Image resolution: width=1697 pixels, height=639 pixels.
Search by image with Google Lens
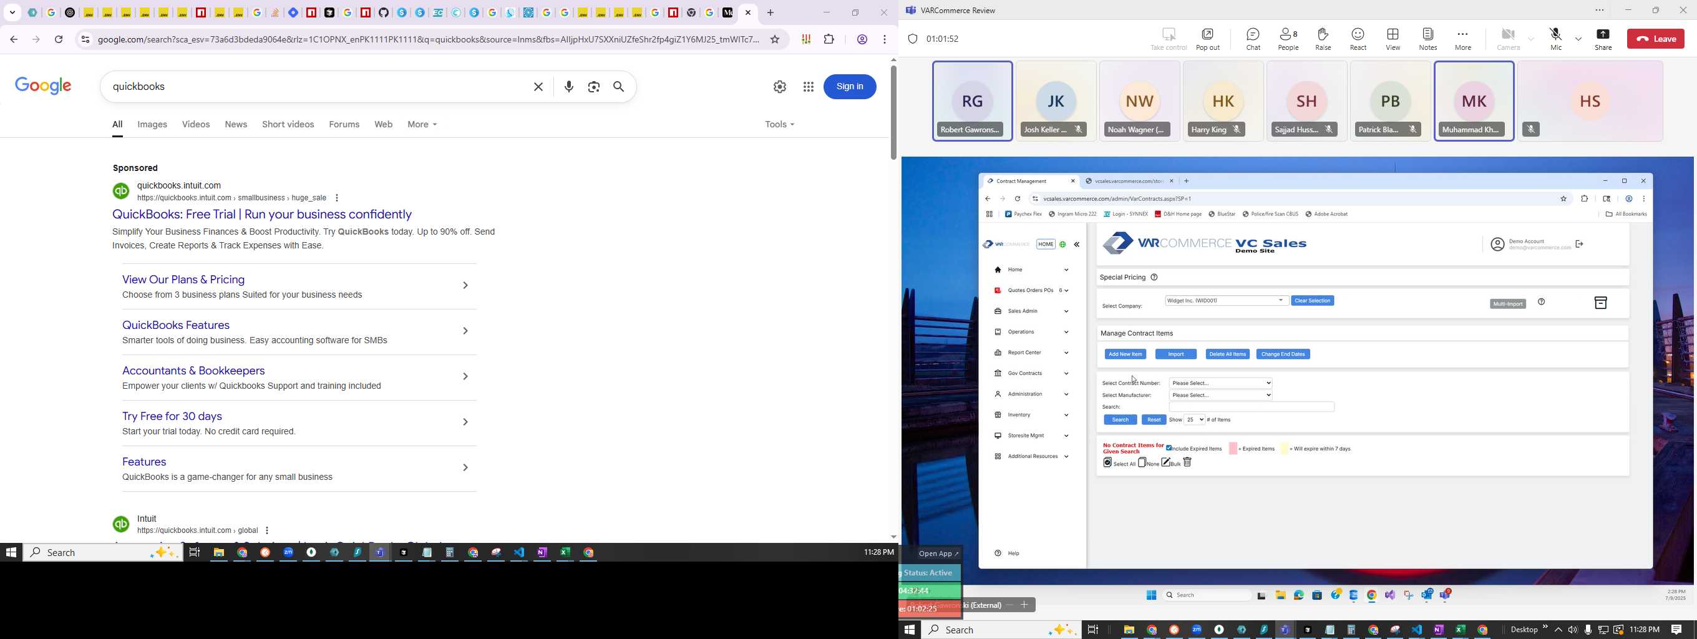coord(594,87)
